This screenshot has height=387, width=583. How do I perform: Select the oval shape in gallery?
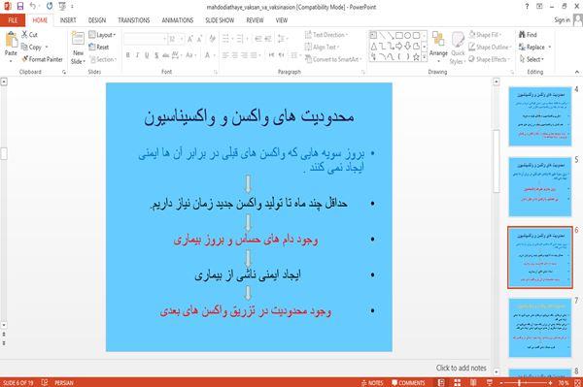408,36
